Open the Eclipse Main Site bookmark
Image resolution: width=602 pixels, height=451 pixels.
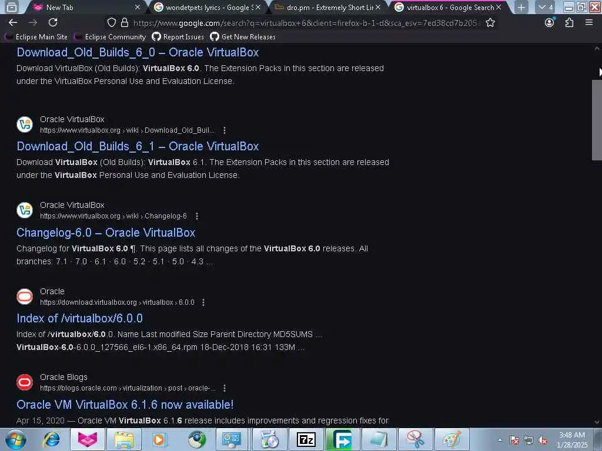(x=37, y=37)
